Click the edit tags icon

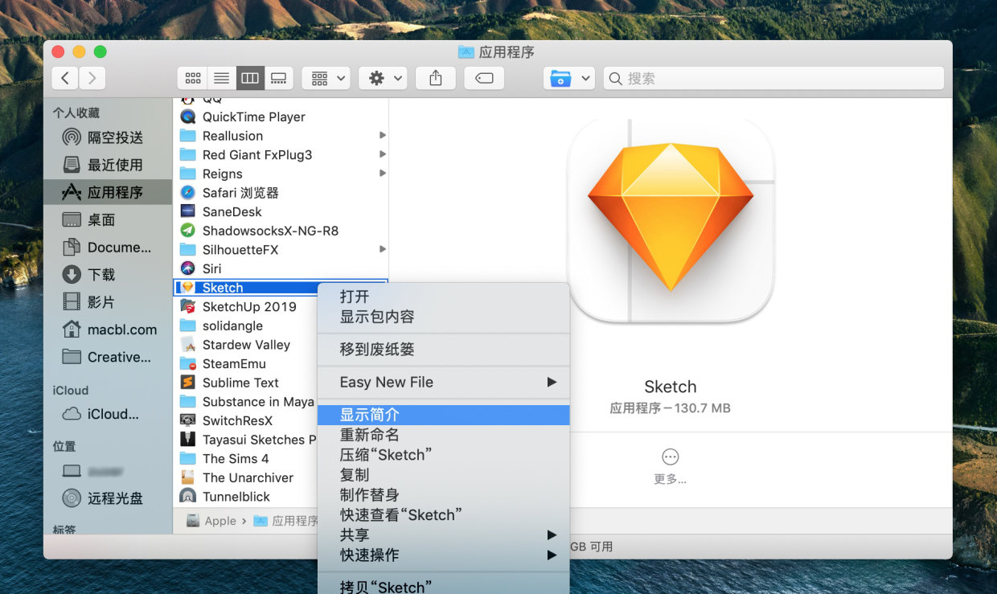click(484, 78)
